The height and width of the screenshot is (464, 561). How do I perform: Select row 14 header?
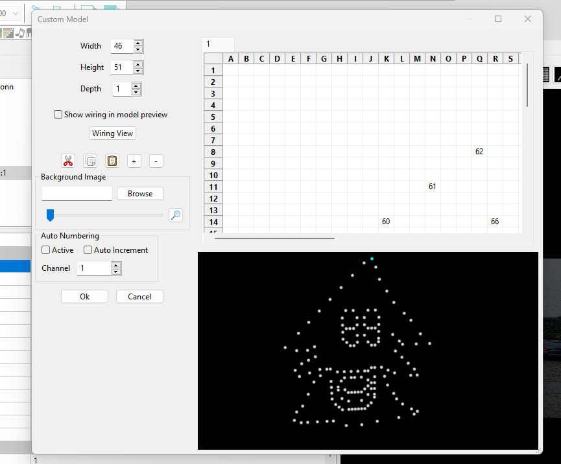point(213,222)
